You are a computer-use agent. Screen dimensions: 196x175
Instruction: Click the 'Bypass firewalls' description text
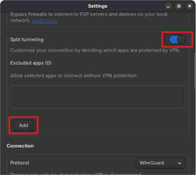pos(89,17)
